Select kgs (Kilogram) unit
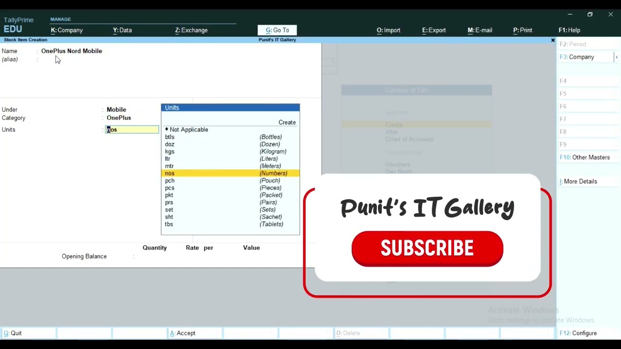 click(x=230, y=151)
